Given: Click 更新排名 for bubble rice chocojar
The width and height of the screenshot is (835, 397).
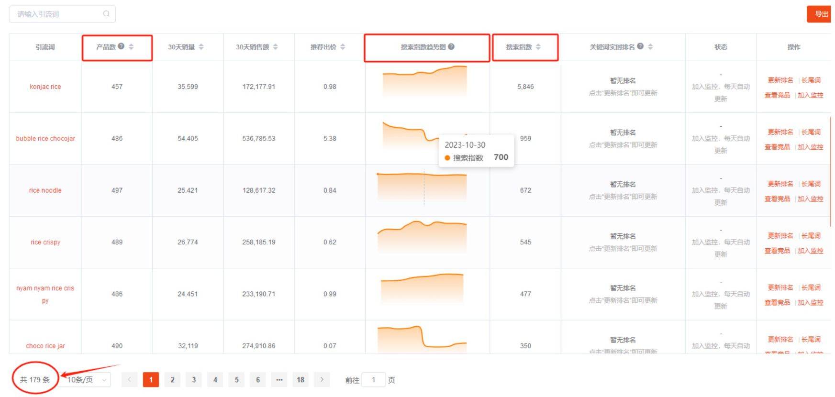Looking at the screenshot, I should tap(780, 132).
